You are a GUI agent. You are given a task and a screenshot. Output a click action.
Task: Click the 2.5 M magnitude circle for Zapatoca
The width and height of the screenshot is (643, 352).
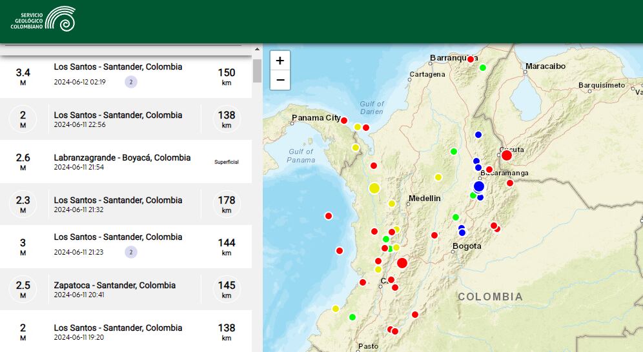[23, 289]
